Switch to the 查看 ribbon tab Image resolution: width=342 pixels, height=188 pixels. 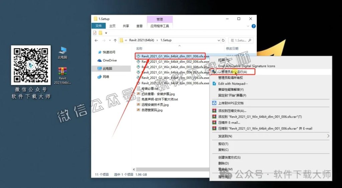pos(139,26)
